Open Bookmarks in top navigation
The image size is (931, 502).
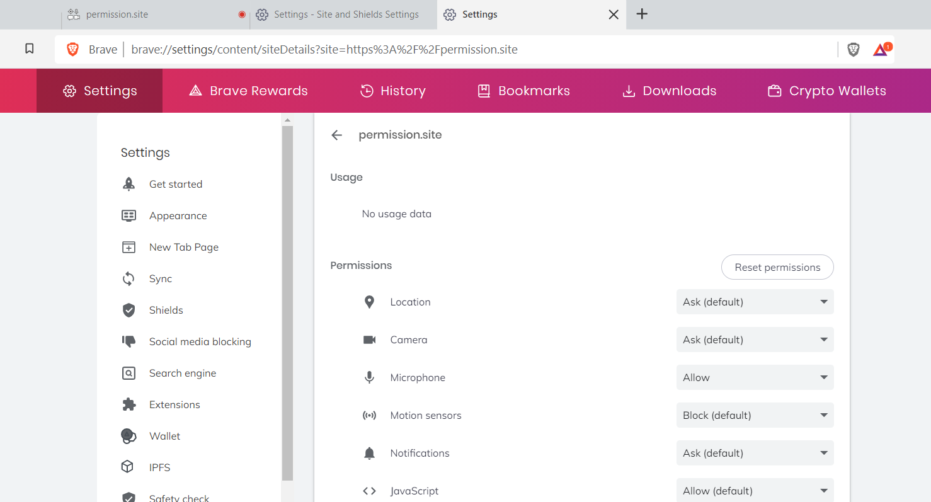pos(523,91)
